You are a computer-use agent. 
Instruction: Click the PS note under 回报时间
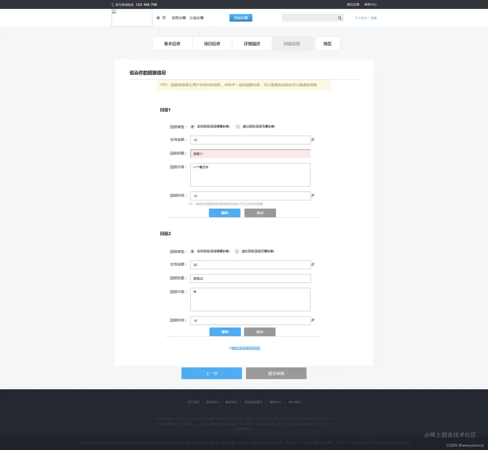pyautogui.click(x=226, y=204)
